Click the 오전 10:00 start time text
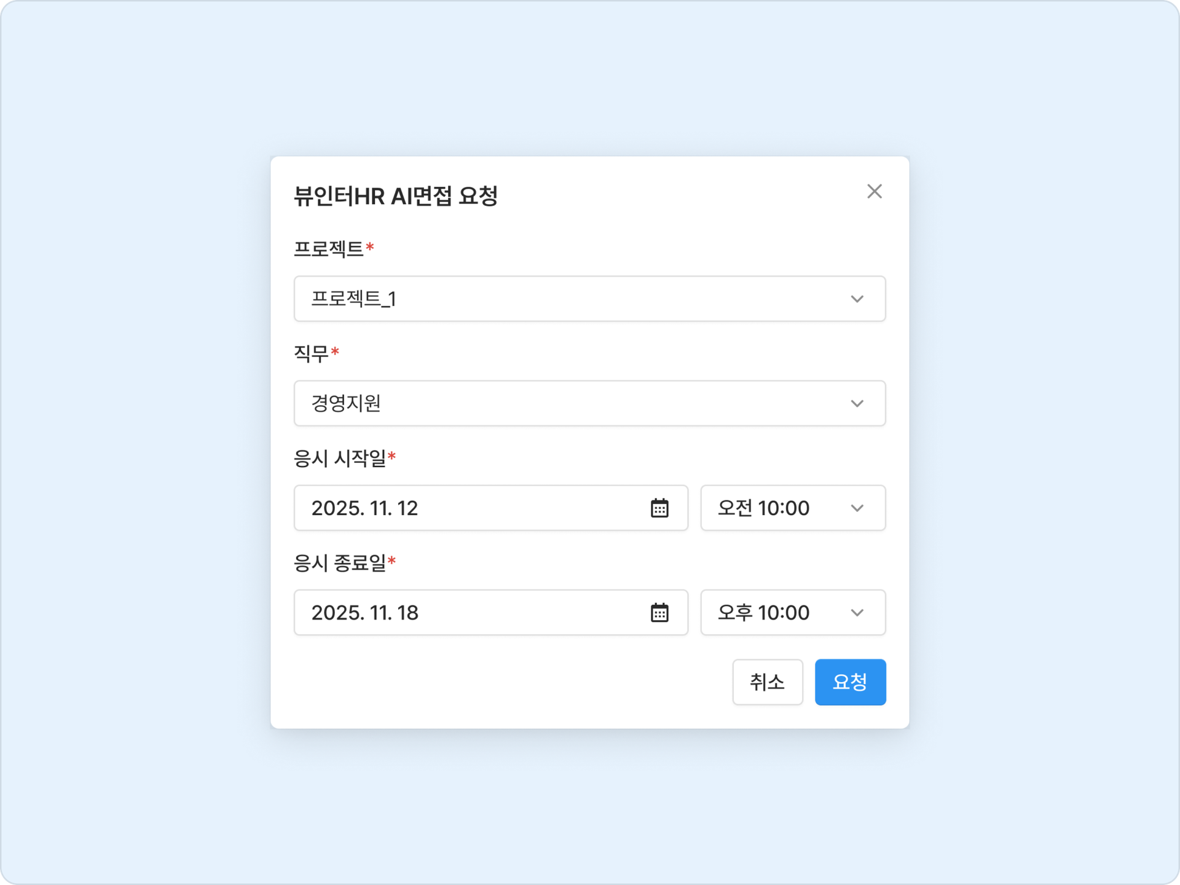The height and width of the screenshot is (885, 1180). tap(763, 508)
